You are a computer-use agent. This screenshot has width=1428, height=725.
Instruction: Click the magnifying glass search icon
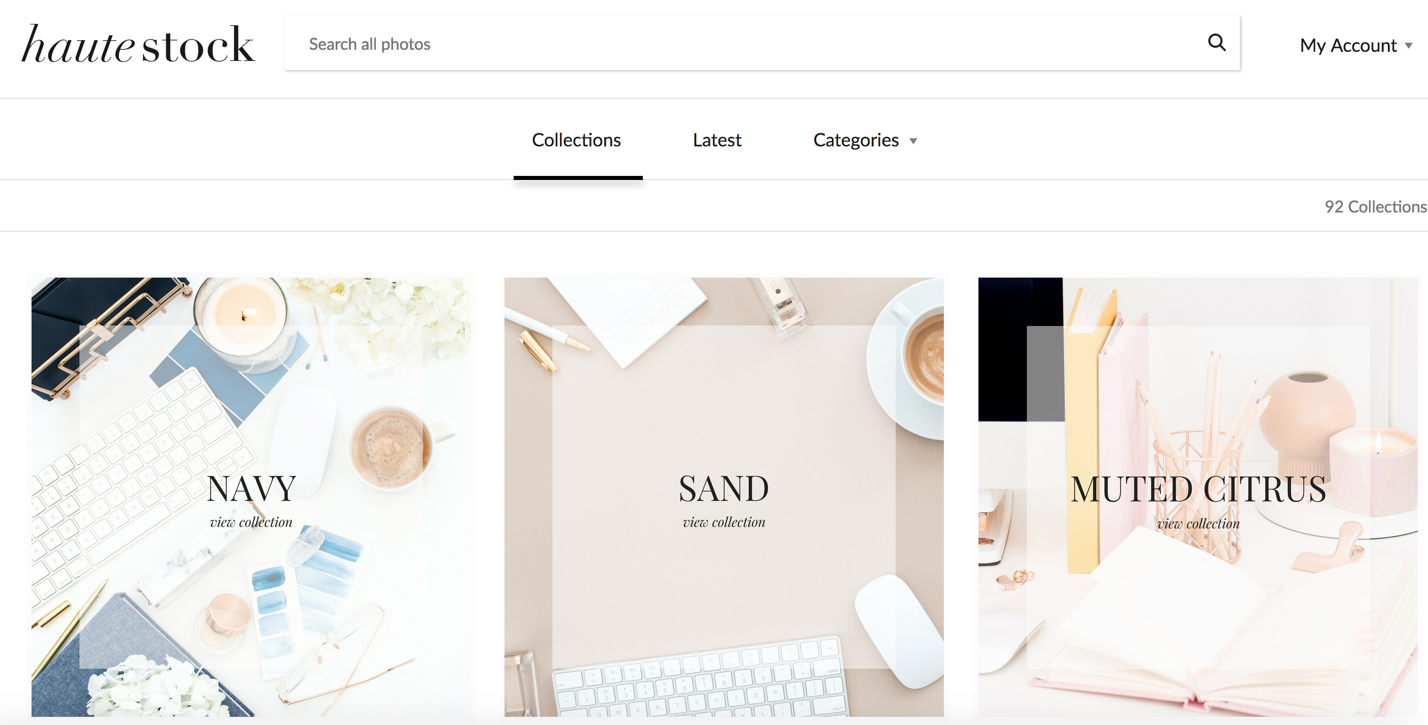tap(1216, 43)
